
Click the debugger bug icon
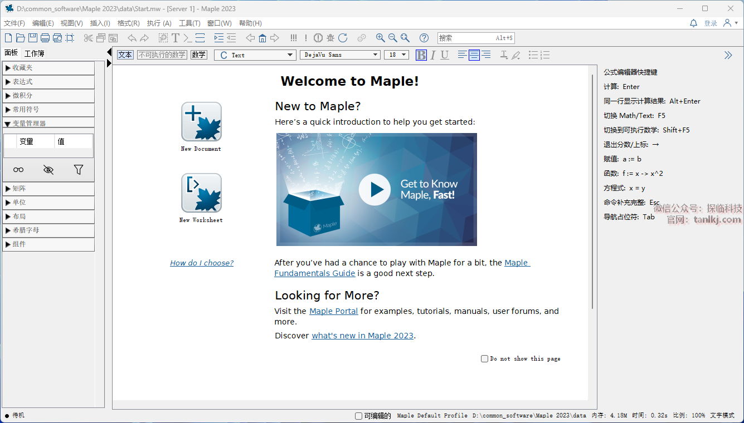click(x=330, y=38)
